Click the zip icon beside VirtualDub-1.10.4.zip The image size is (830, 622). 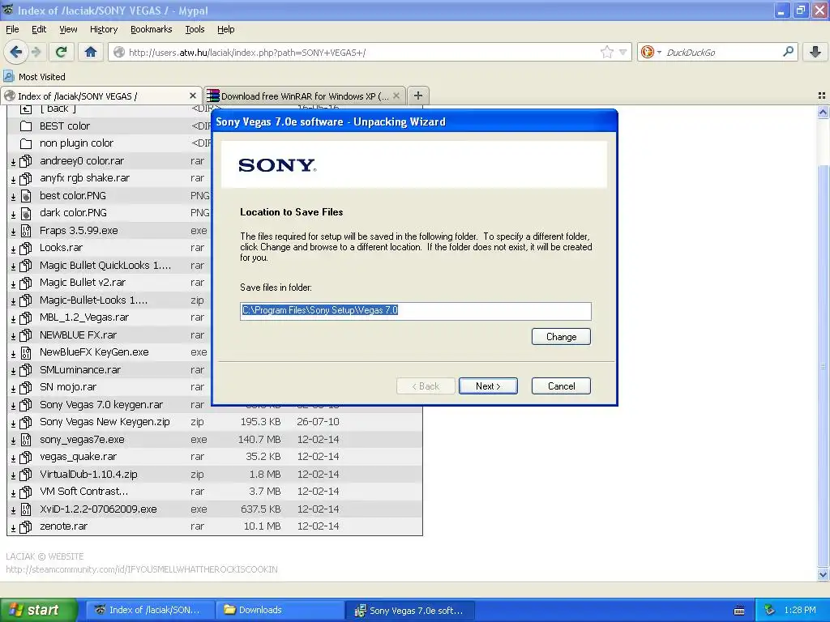coord(25,475)
